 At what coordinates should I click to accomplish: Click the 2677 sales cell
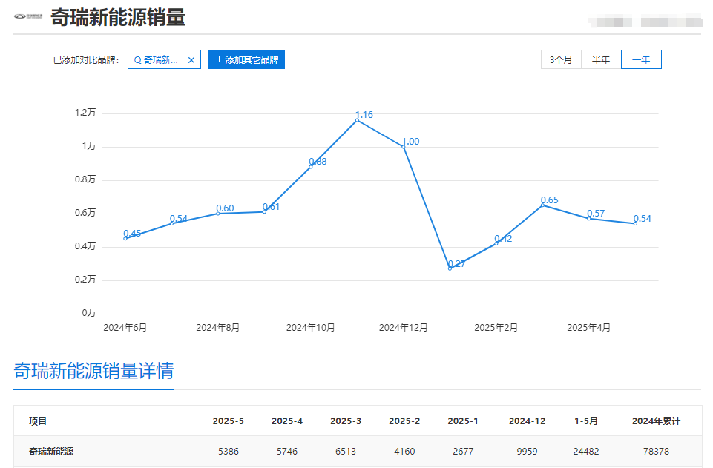pos(463,452)
